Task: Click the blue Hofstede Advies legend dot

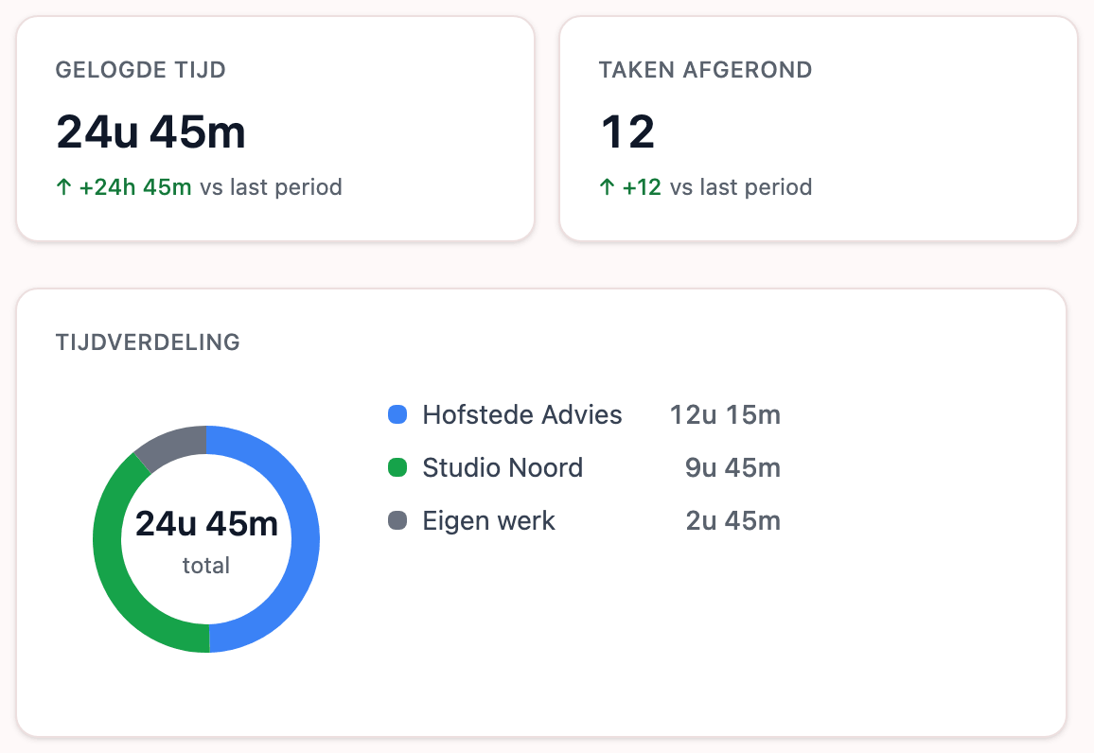Action: pyautogui.click(x=397, y=414)
